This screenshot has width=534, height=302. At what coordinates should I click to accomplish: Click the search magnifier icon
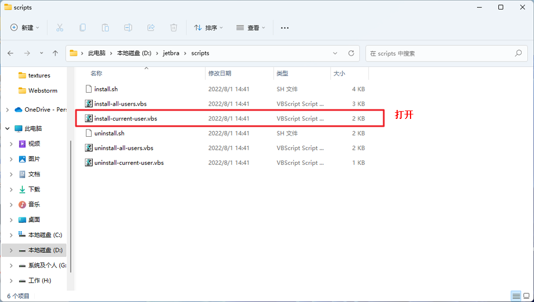tap(518, 53)
